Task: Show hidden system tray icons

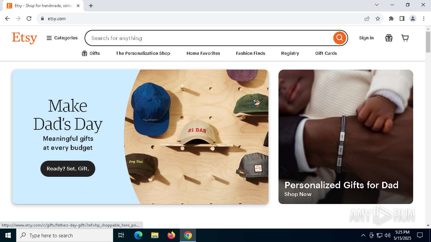Action: [x=363, y=235]
